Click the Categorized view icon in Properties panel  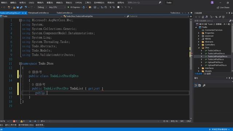[196, 86]
